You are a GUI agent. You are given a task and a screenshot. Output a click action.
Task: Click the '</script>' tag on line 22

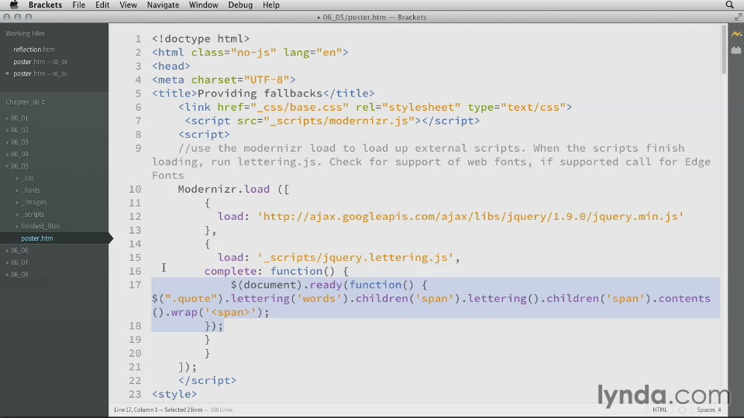point(208,381)
